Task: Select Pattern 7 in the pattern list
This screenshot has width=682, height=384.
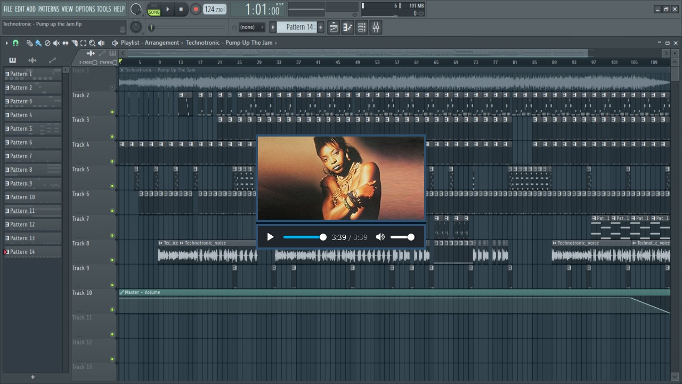Action: click(21, 156)
